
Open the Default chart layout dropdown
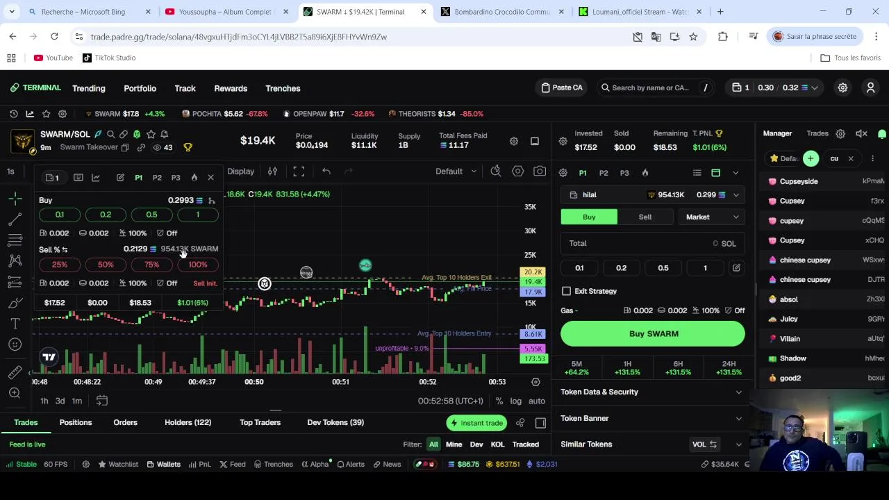pos(456,171)
